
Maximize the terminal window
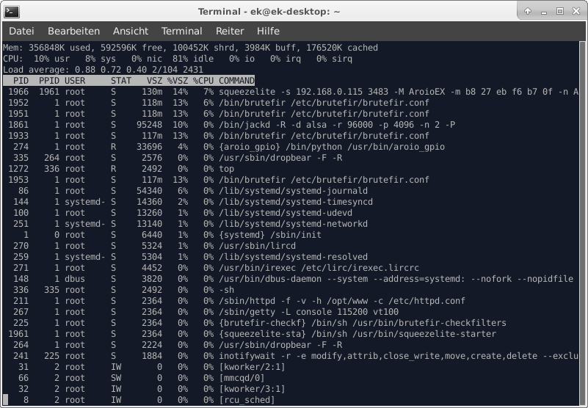(559, 11)
